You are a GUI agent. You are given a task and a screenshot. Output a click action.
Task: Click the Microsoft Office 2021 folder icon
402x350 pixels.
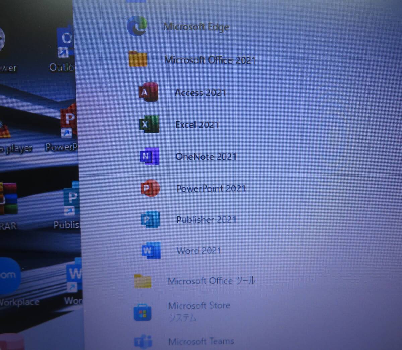(138, 59)
